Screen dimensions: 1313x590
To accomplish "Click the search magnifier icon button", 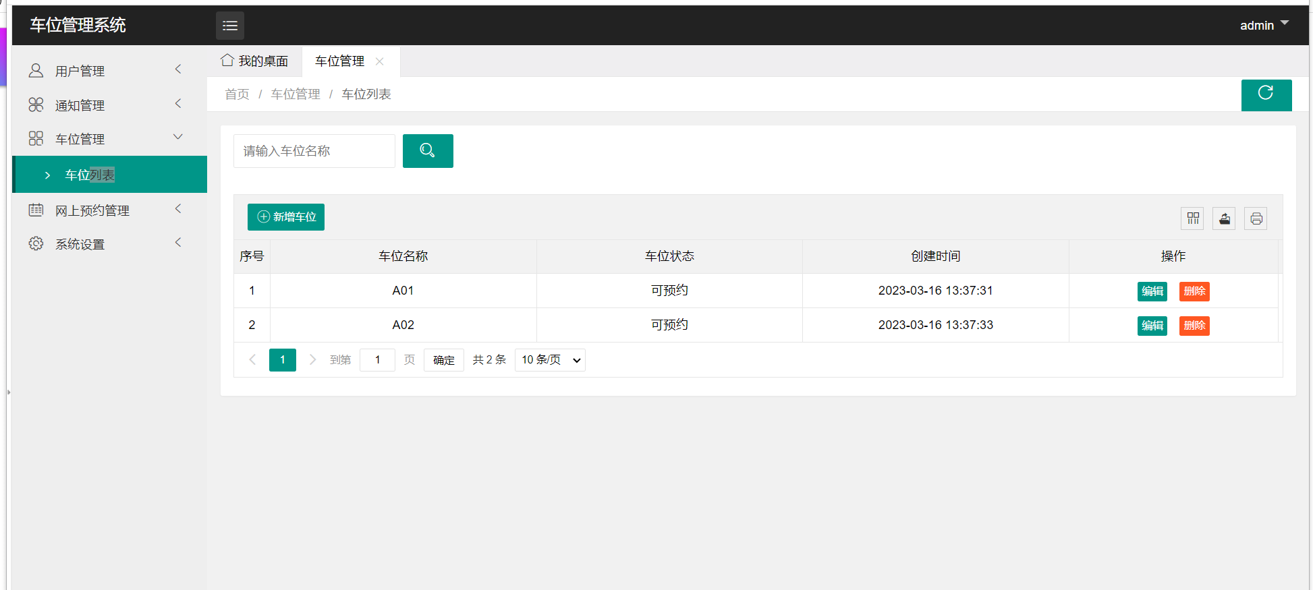I will coord(428,150).
